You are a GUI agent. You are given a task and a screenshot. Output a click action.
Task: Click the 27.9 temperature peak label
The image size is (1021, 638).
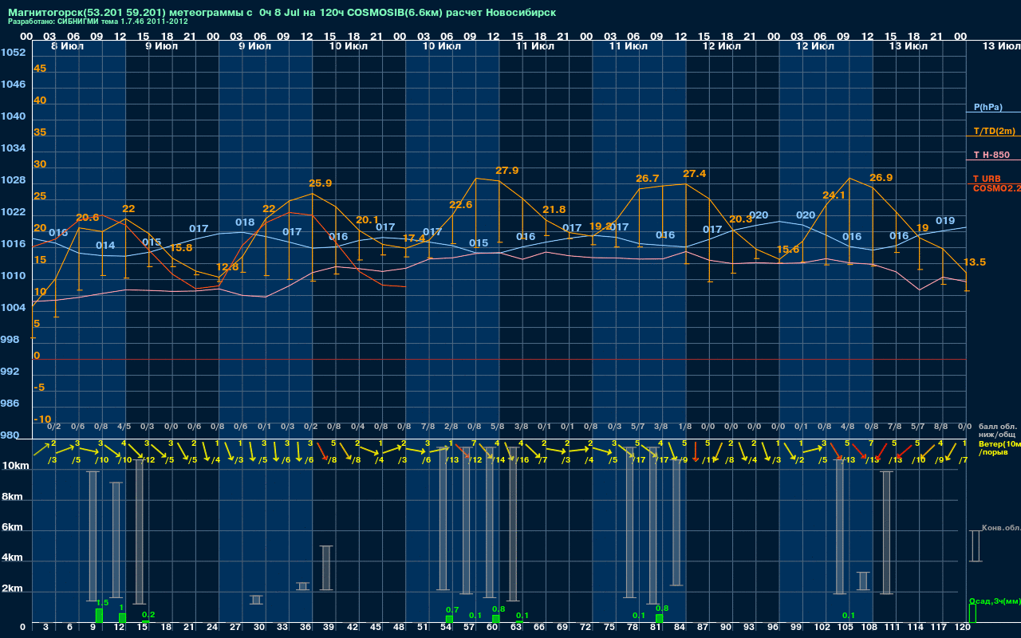click(507, 171)
